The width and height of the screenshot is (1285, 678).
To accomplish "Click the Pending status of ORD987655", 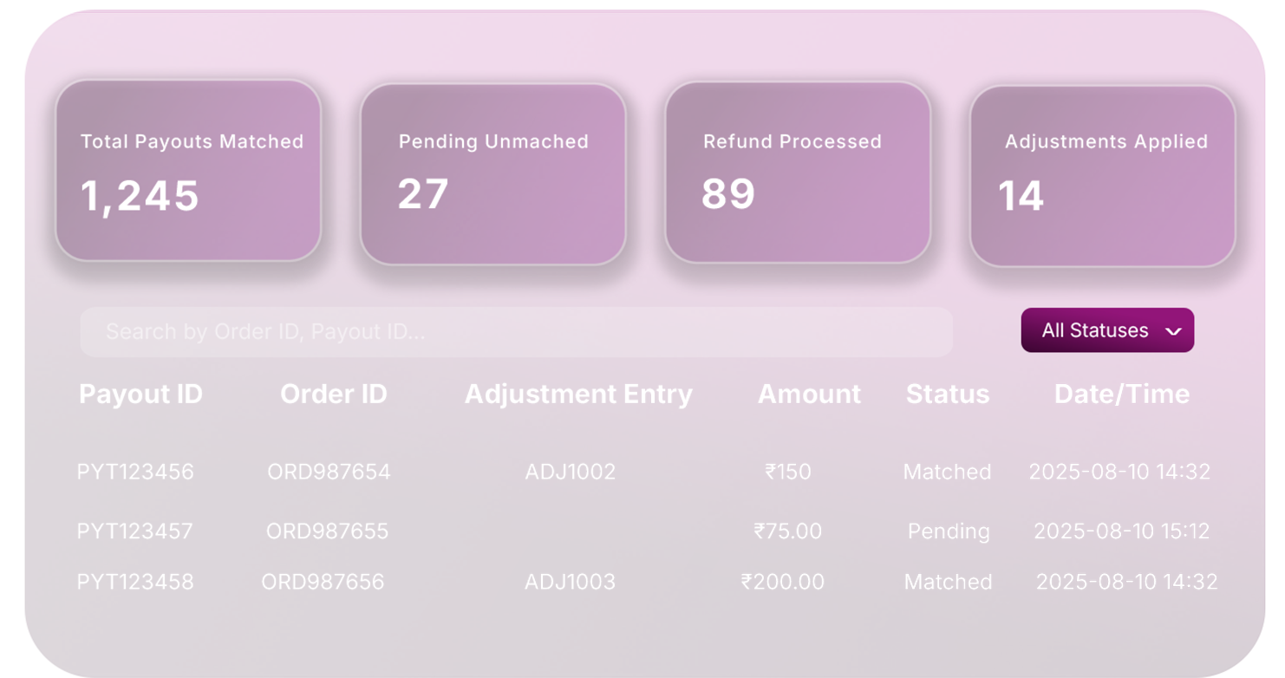I will click(949, 531).
